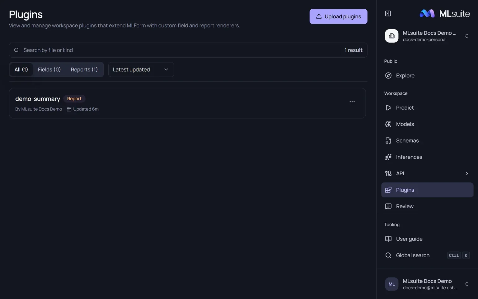Click the By MLsuite Docs Demo text
Image resolution: width=478 pixels, height=299 pixels.
[39, 109]
